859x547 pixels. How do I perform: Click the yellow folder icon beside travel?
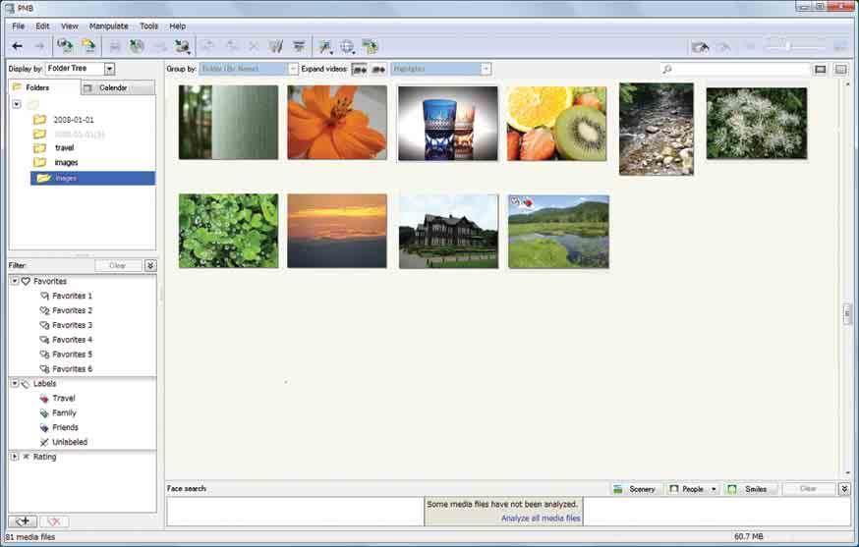pos(39,147)
